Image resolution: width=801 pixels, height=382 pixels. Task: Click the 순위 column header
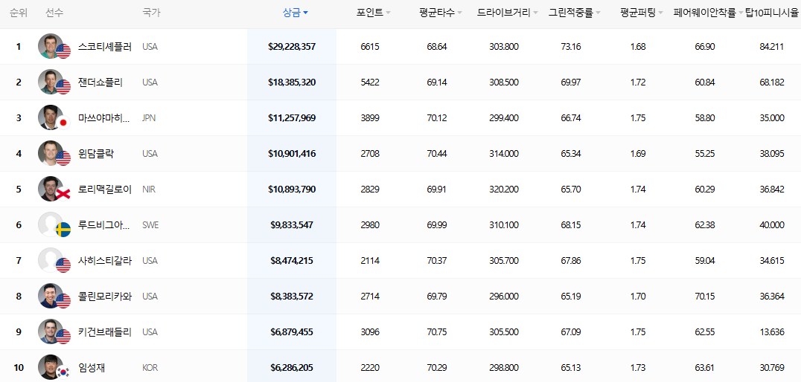[19, 13]
